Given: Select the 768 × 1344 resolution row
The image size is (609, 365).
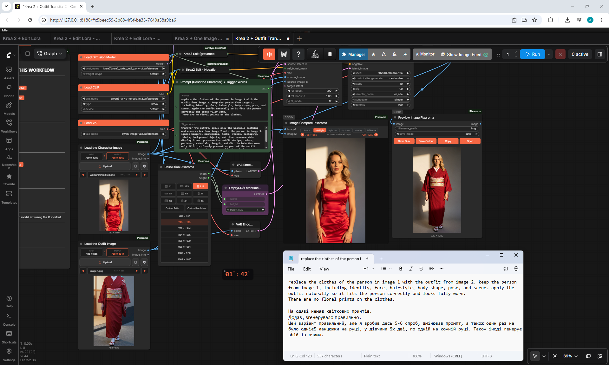Looking at the screenshot, I should click(184, 228).
